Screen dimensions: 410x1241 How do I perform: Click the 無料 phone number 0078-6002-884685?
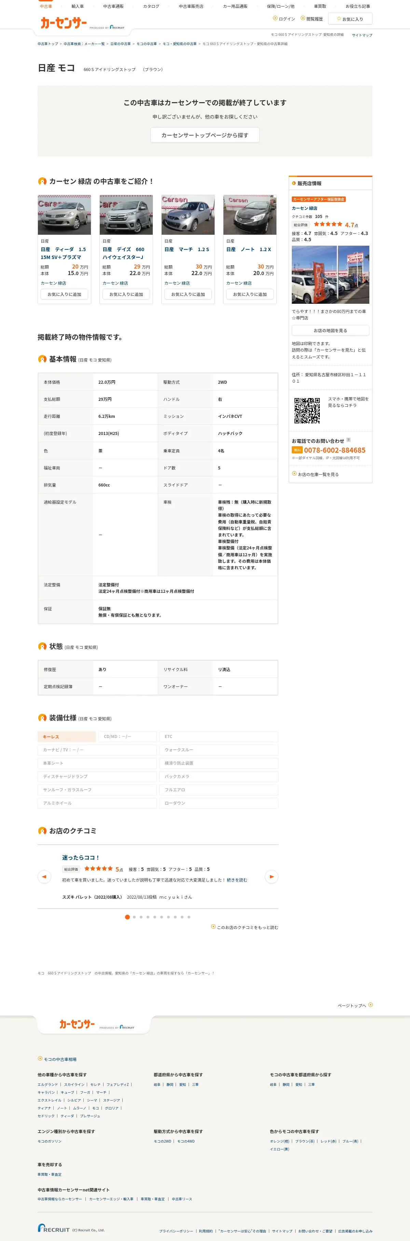coord(334,450)
